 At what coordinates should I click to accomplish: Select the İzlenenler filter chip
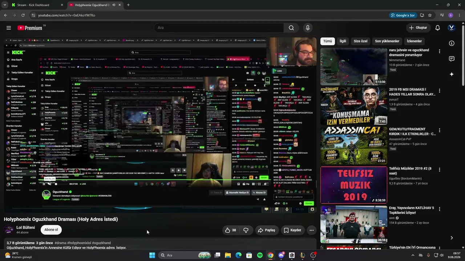415,41
